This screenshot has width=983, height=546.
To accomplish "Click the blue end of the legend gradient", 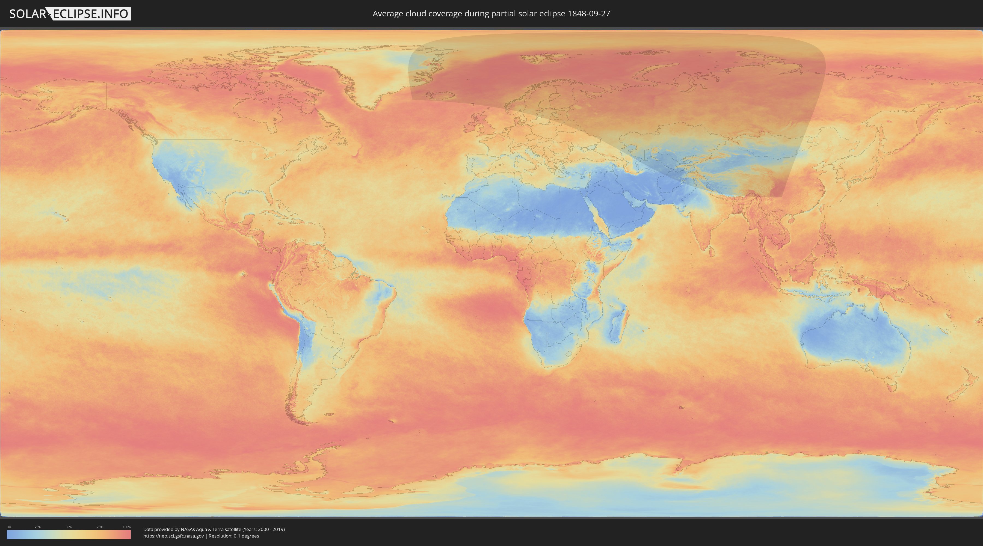I will tap(10, 535).
